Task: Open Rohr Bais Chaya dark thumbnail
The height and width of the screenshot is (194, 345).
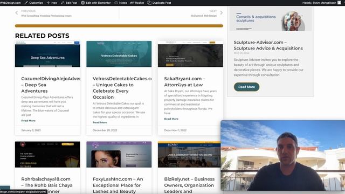Action: pos(47,155)
